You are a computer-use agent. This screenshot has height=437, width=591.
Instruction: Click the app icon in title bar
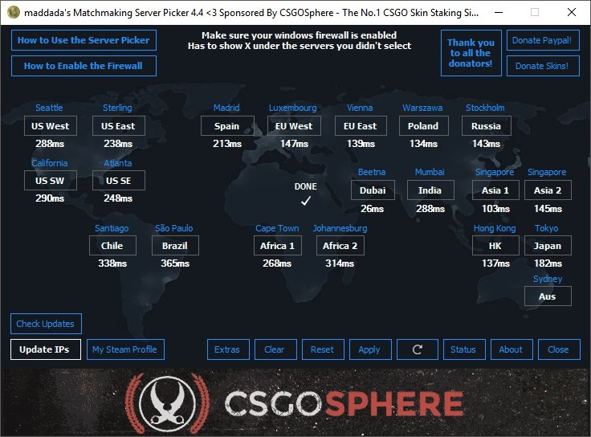[x=13, y=12]
